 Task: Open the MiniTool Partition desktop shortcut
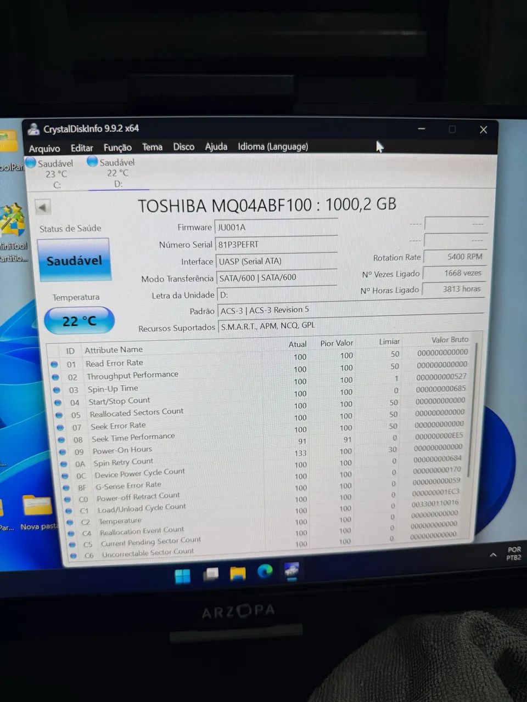13,233
